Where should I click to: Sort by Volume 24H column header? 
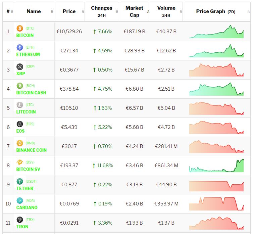(x=166, y=11)
